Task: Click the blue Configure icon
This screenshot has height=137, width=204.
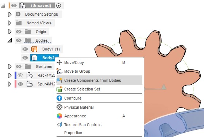Action: [59, 98]
